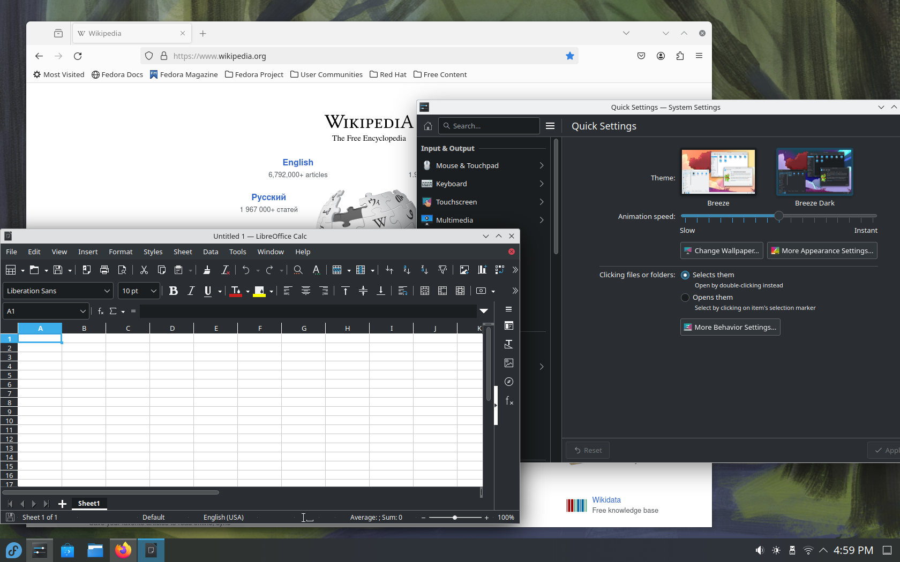The width and height of the screenshot is (900, 562).
Task: Click the volume icon in system tray
Action: 760,550
